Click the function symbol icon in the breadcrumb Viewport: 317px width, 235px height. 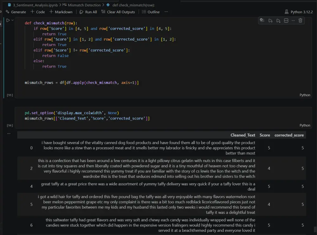click(x=108, y=5)
